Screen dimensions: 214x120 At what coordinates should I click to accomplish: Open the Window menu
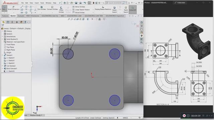click(48, 3)
